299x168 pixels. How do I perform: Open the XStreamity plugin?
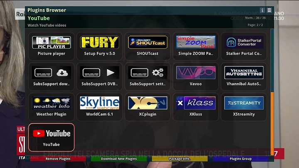tap(244, 107)
